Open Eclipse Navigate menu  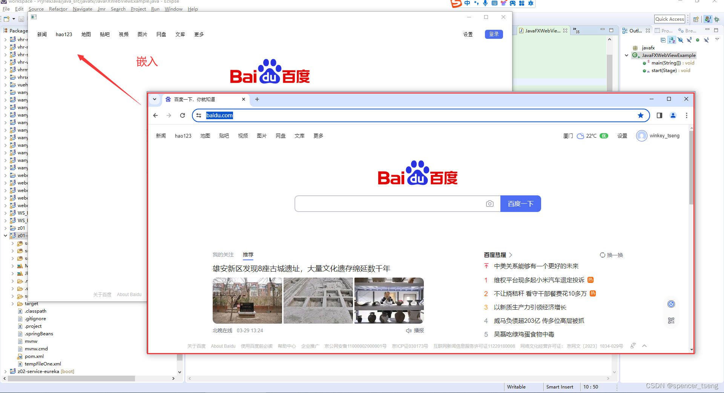[x=83, y=9]
